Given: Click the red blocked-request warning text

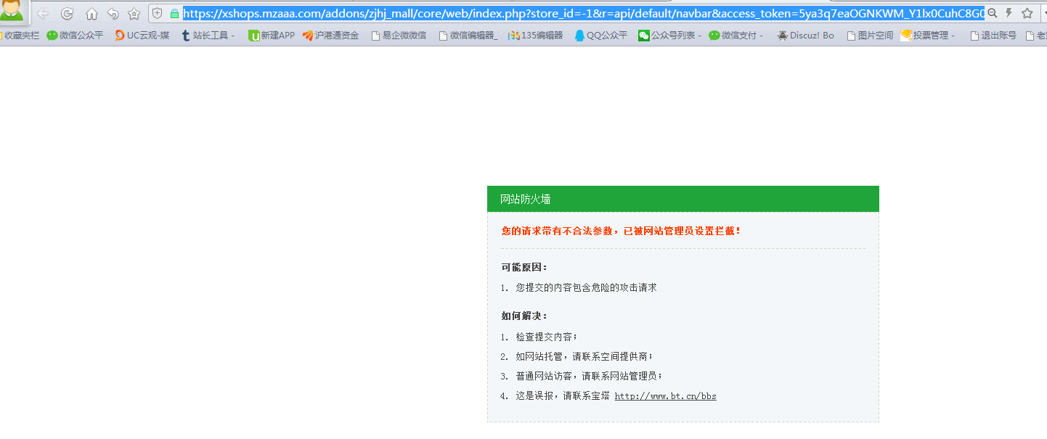Looking at the screenshot, I should (x=621, y=231).
